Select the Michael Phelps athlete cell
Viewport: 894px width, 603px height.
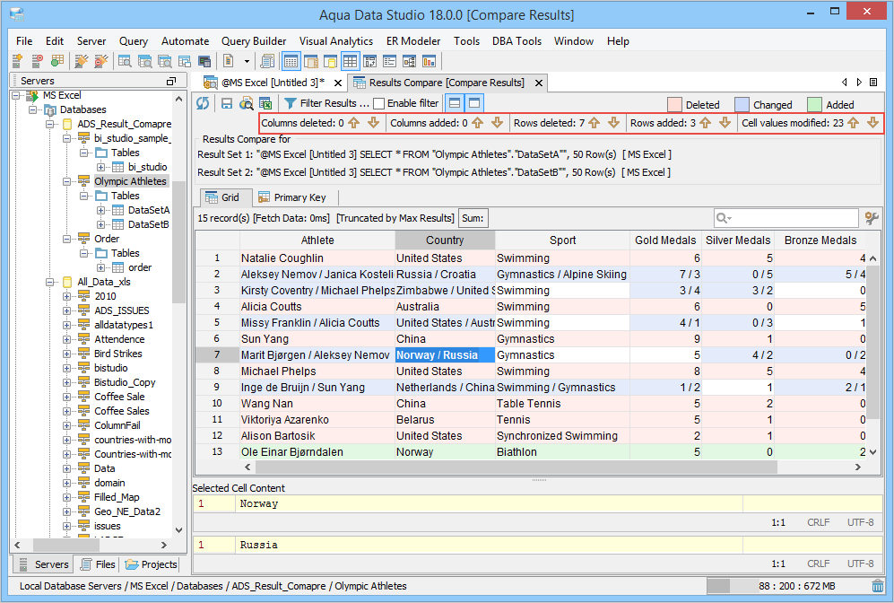tap(317, 371)
